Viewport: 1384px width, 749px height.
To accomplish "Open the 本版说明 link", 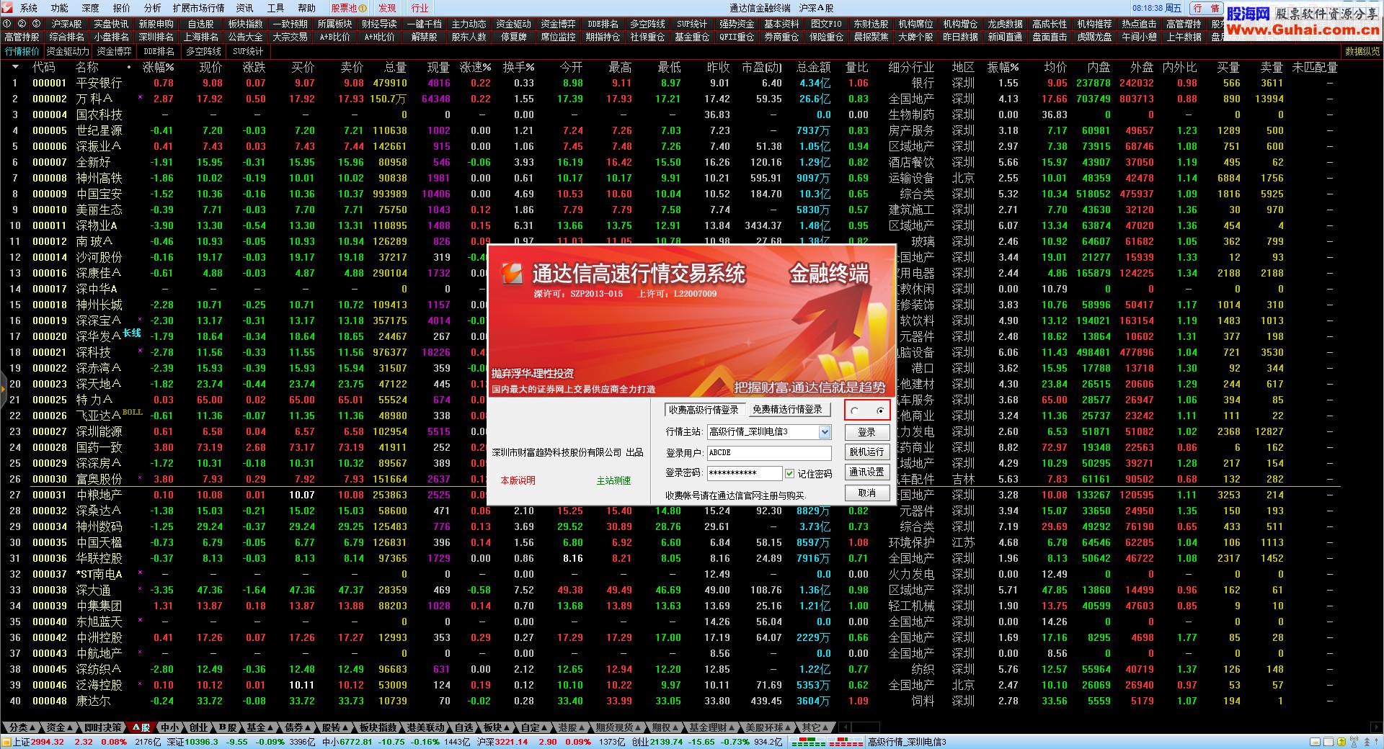I will pos(518,480).
